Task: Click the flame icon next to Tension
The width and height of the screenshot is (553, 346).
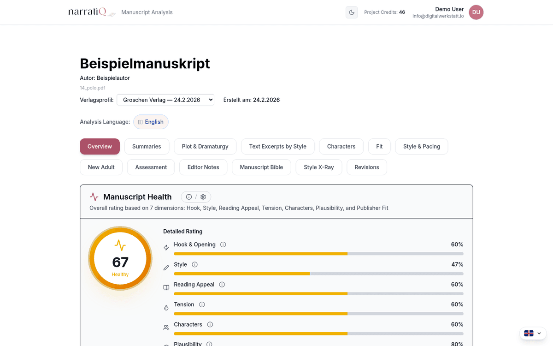Action: [166, 307]
